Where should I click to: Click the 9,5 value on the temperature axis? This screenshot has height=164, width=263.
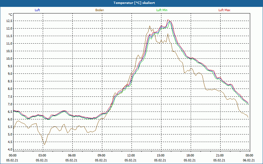[10, 66]
